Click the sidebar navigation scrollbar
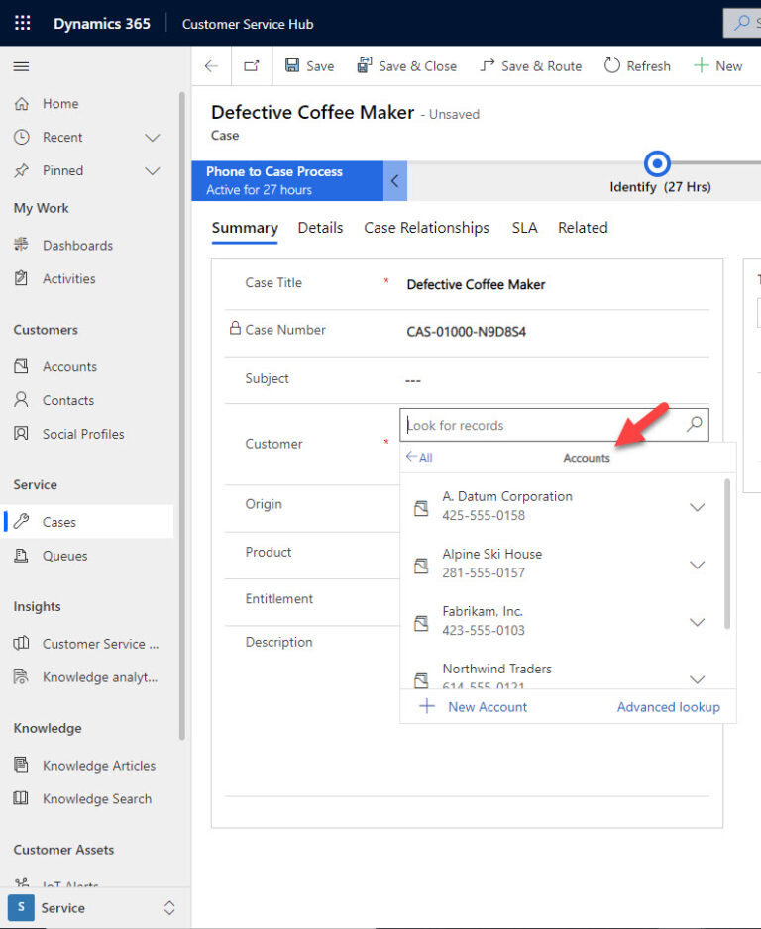761x929 pixels. click(x=182, y=415)
